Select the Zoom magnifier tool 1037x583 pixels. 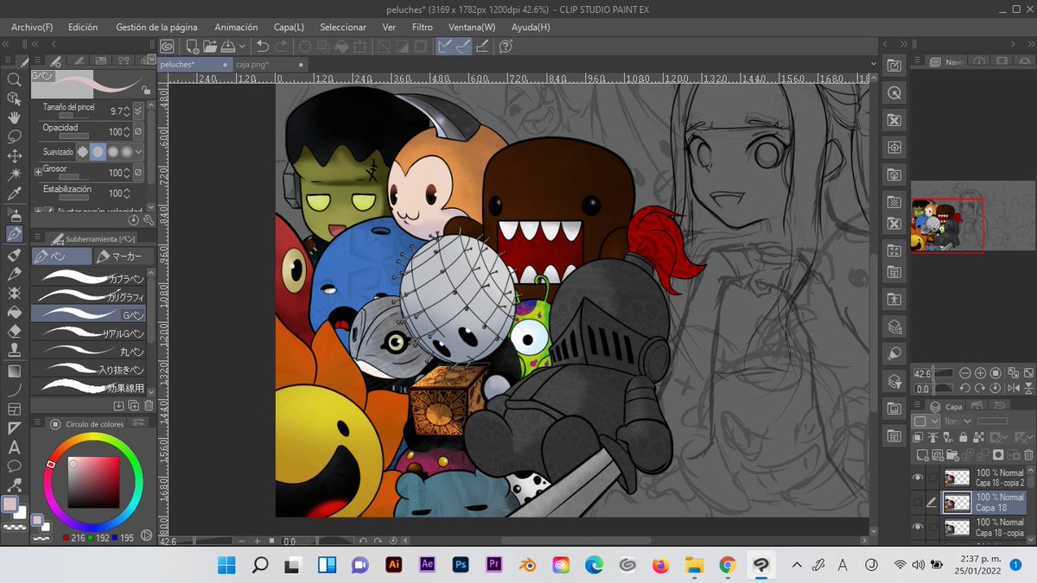click(14, 79)
